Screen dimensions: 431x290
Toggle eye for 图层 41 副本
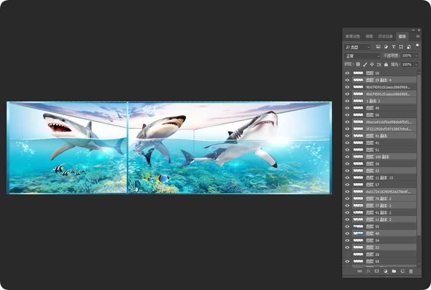[347, 136]
